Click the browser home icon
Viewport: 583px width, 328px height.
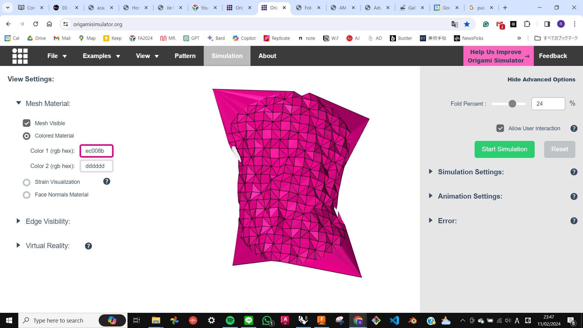pos(49,24)
